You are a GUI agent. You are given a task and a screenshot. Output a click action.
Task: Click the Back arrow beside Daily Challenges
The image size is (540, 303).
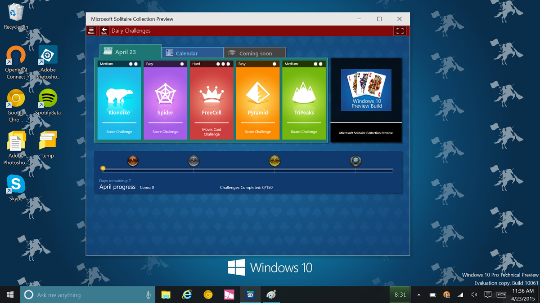pos(103,31)
